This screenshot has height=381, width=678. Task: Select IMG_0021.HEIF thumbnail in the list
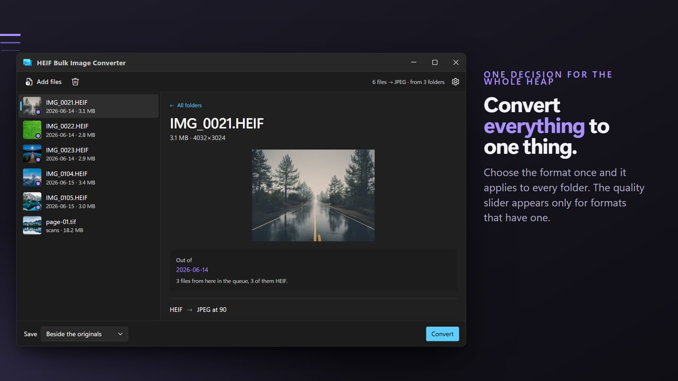tap(32, 106)
